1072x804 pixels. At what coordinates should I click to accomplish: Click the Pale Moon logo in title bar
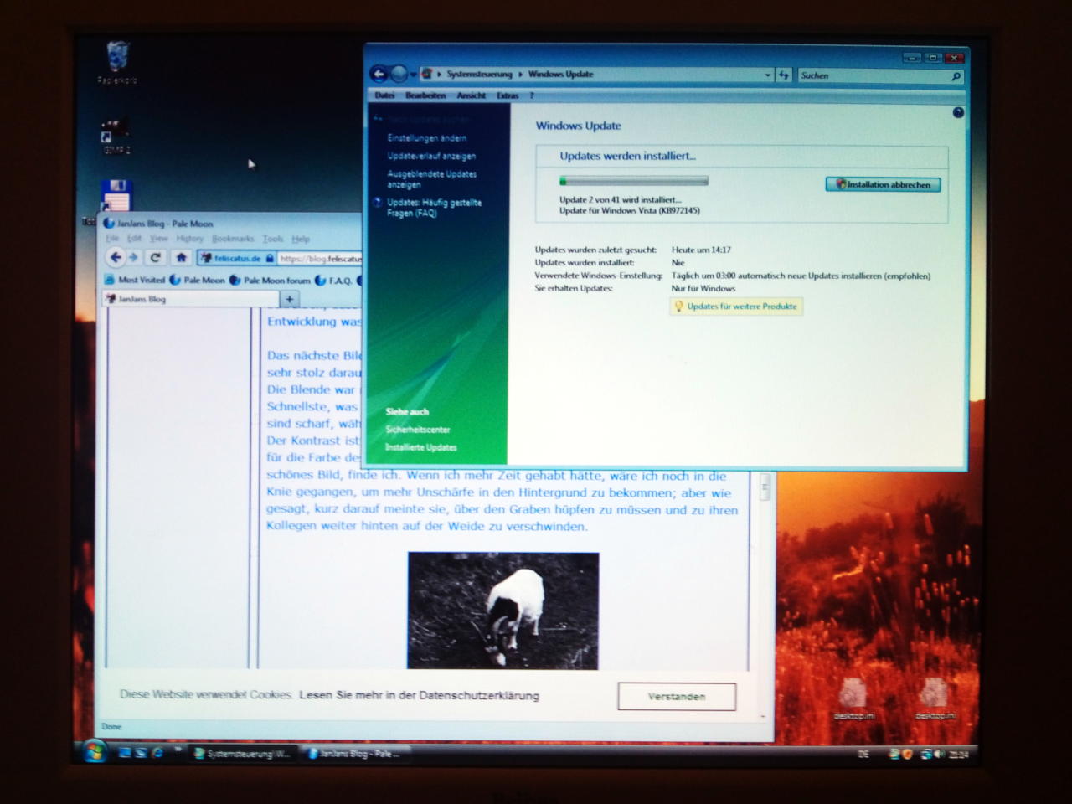(109, 224)
